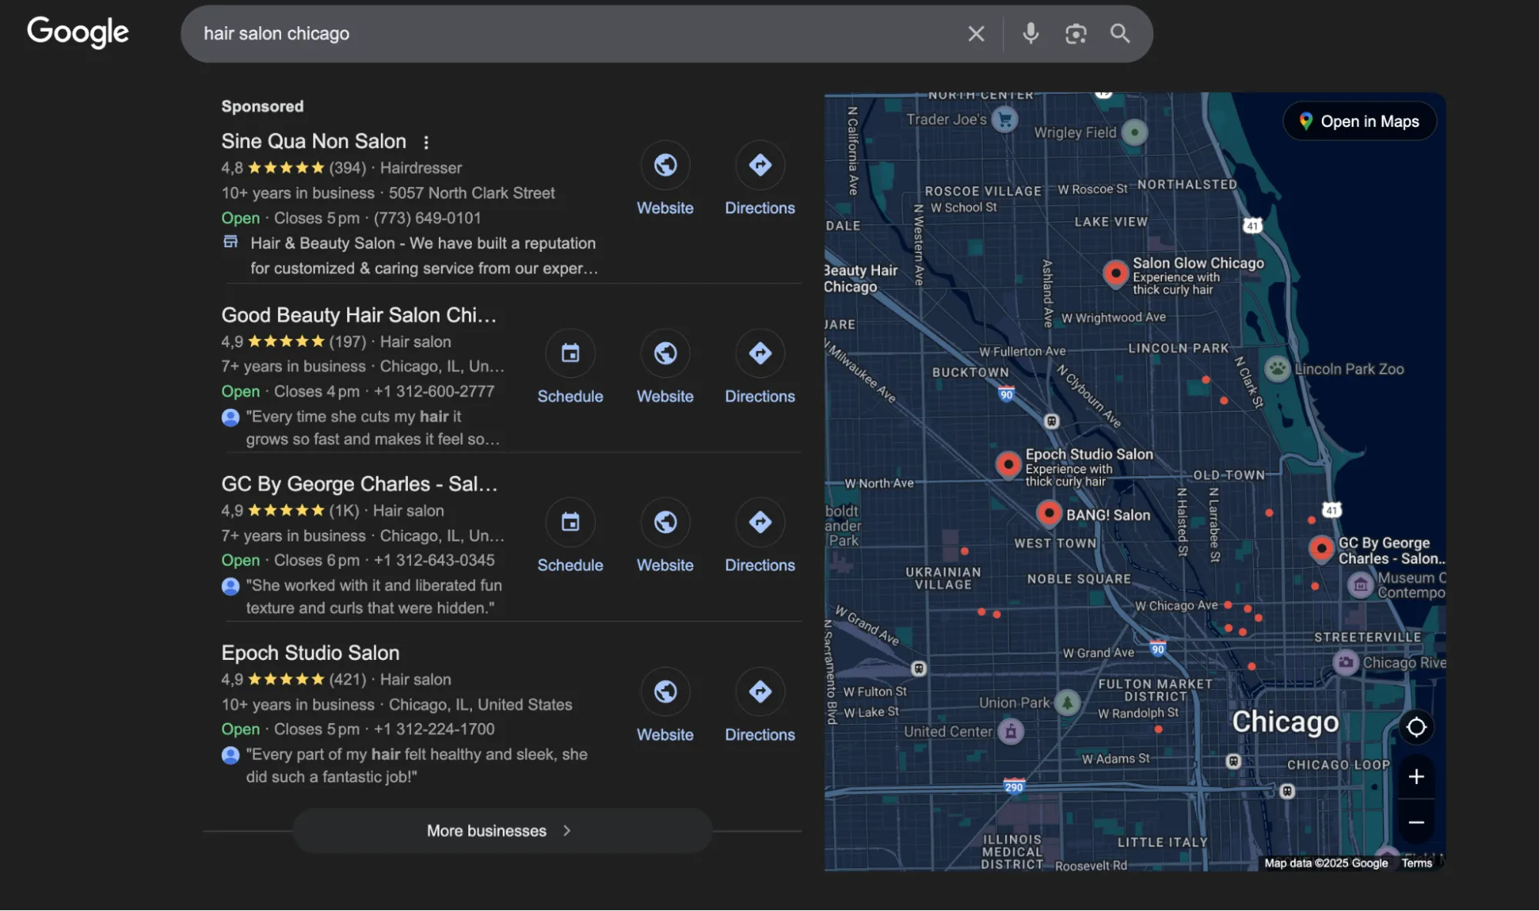Click the Sponsored label
This screenshot has height=911, width=1539.
pyautogui.click(x=263, y=106)
